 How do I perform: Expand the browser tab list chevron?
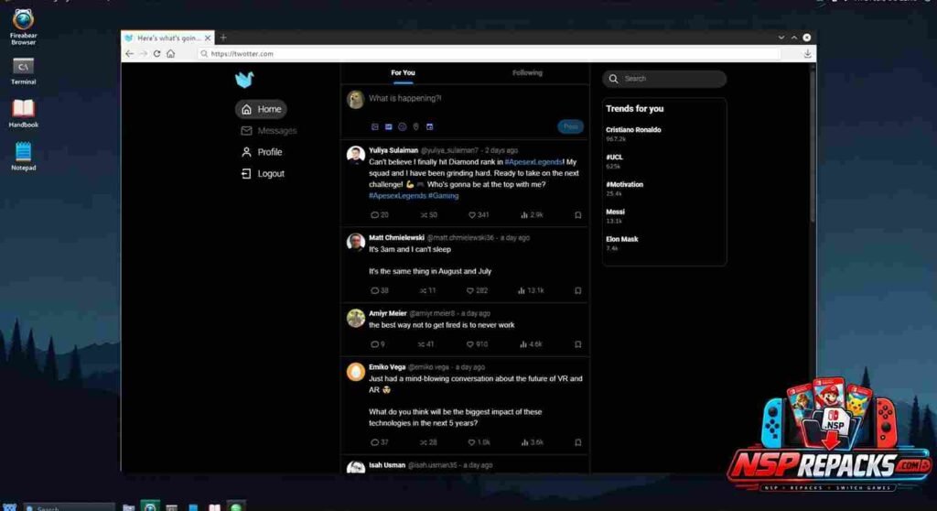pos(781,38)
